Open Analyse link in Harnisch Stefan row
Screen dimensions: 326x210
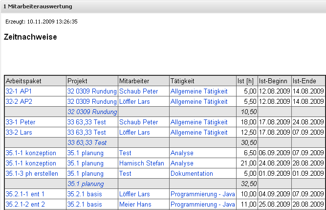tap(182, 163)
